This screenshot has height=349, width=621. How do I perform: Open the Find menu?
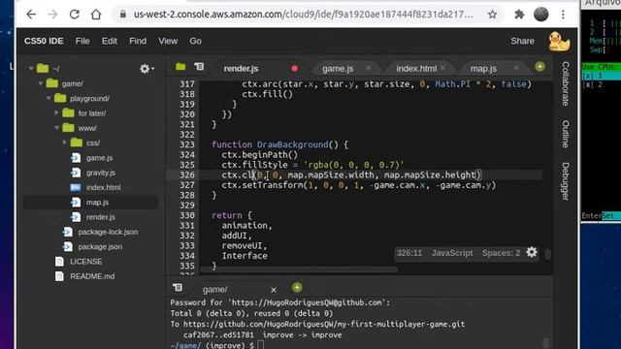(x=138, y=41)
